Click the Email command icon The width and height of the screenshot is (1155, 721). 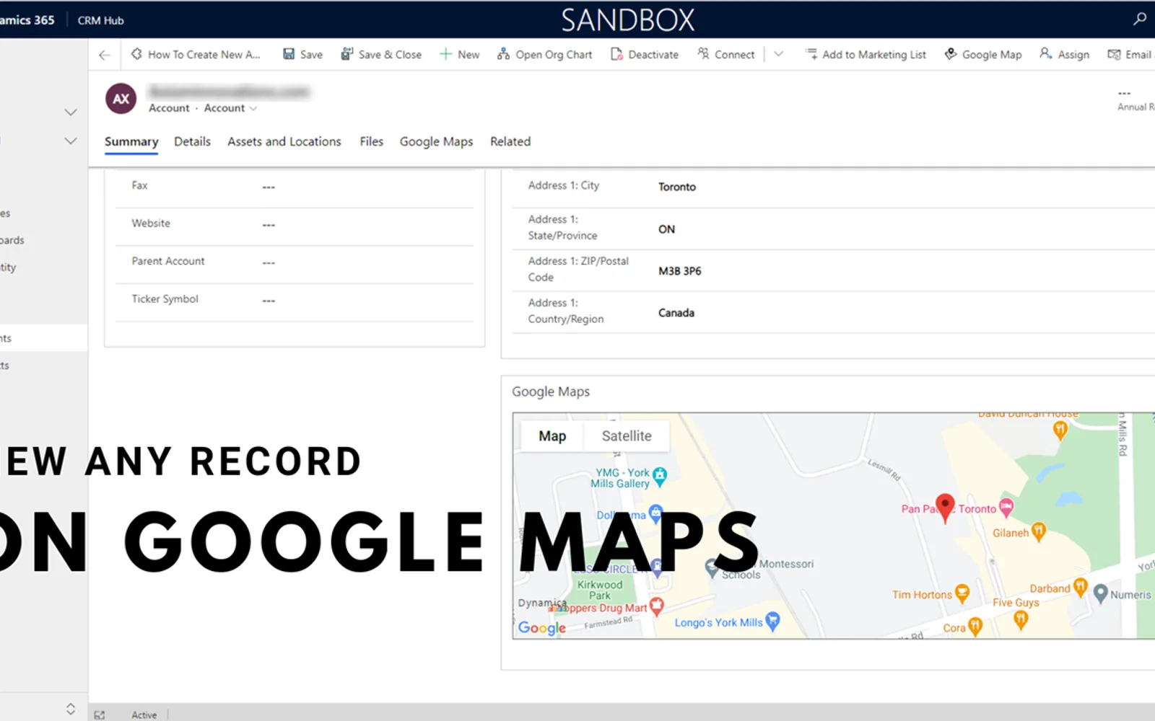(x=1114, y=55)
